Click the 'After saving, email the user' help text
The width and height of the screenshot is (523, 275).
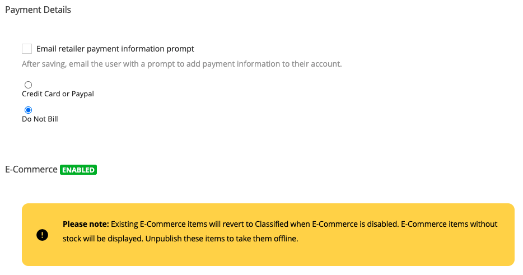(x=182, y=64)
